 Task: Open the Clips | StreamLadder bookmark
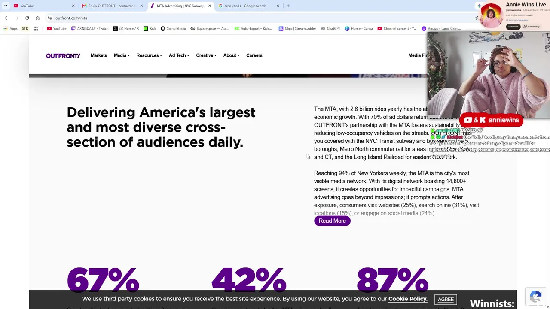tap(297, 29)
